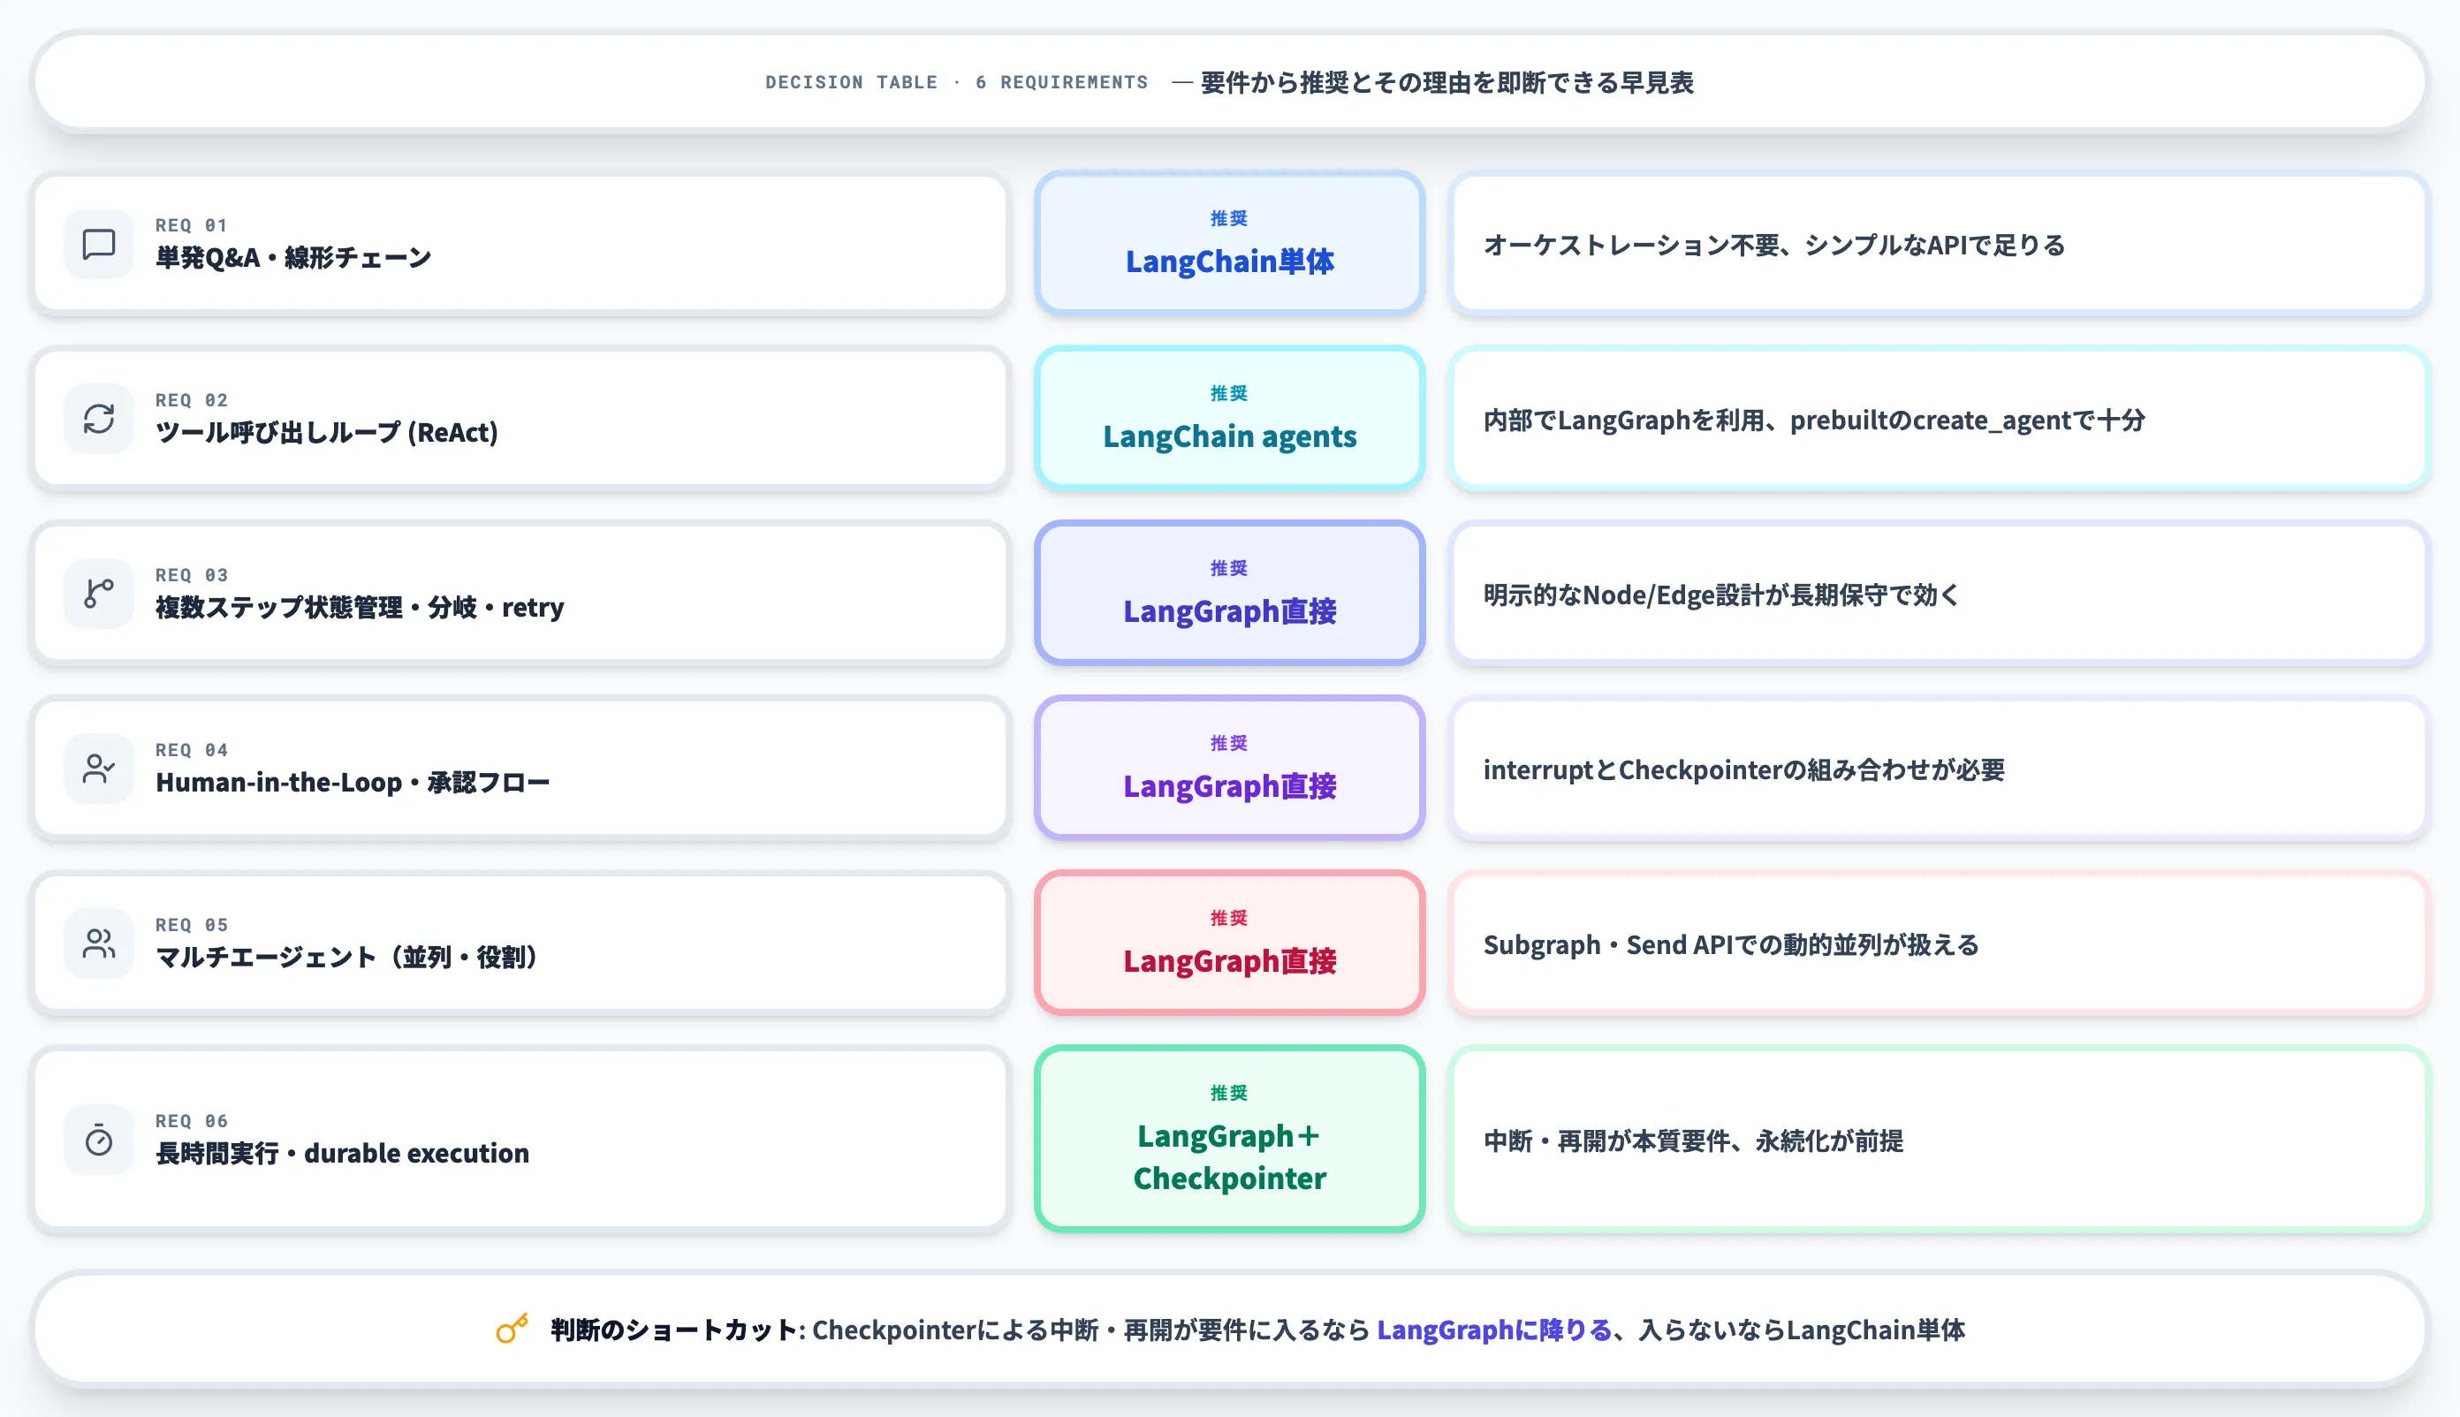2460x1417 pixels.
Task: Click the chat bubble icon for REQ 01
Action: (x=98, y=245)
